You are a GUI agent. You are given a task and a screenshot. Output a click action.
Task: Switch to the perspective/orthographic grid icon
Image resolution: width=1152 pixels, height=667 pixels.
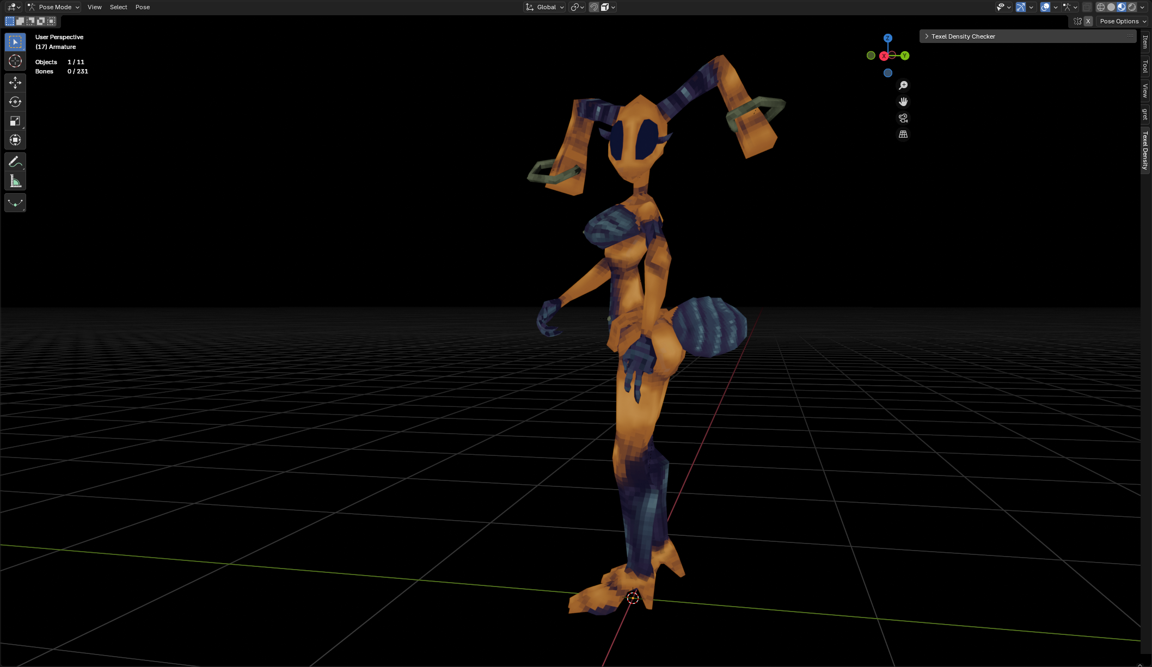[x=903, y=134]
